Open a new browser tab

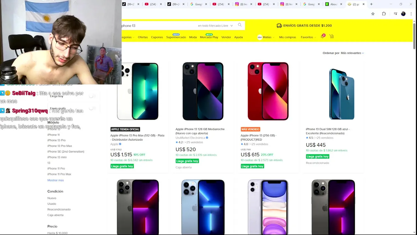click(x=371, y=4)
